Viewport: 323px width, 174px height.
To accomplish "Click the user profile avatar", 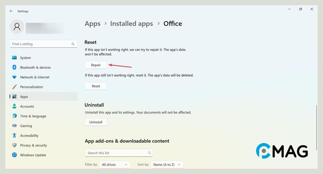I will 17,27.
